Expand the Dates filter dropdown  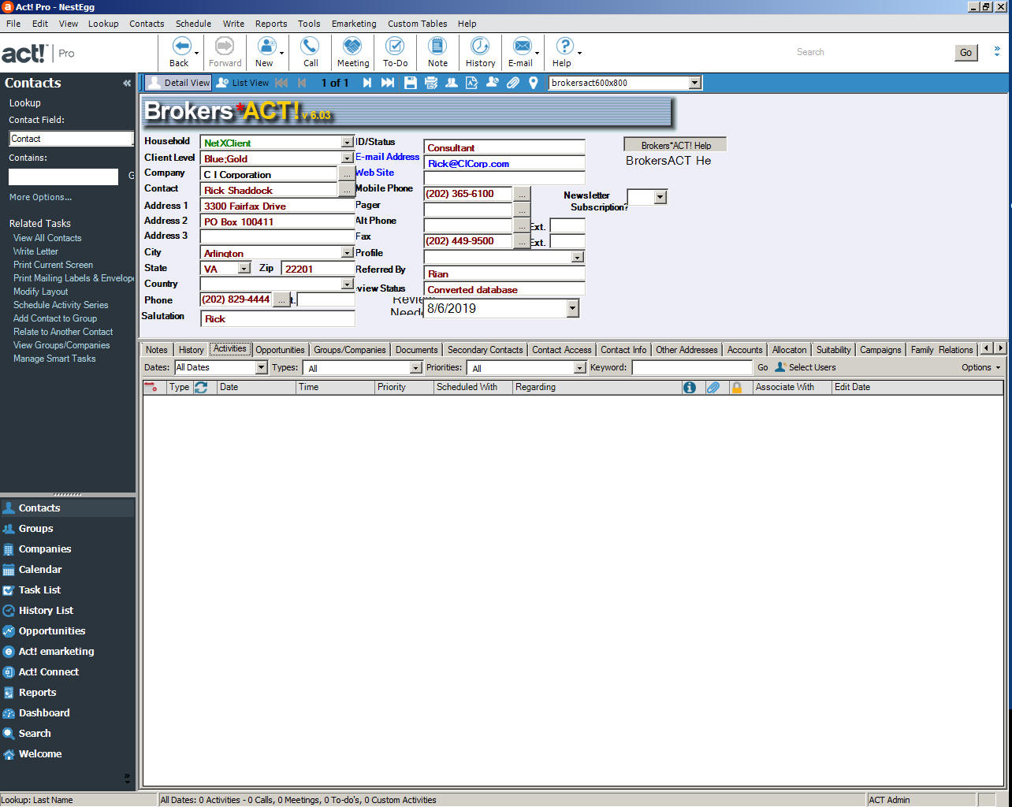click(262, 368)
